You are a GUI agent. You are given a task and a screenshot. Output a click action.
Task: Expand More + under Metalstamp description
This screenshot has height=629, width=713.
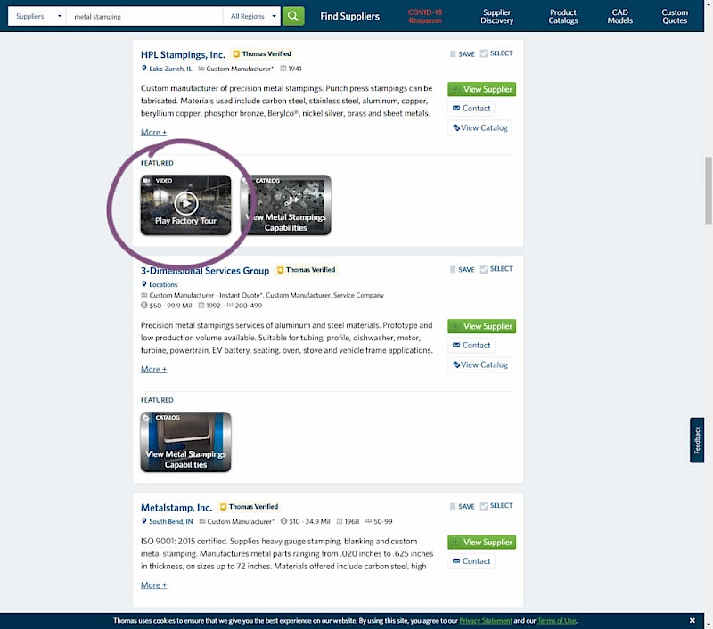tap(153, 585)
